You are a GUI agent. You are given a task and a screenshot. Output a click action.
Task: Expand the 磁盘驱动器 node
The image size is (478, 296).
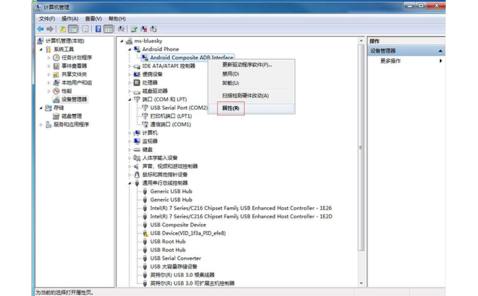[x=130, y=91]
